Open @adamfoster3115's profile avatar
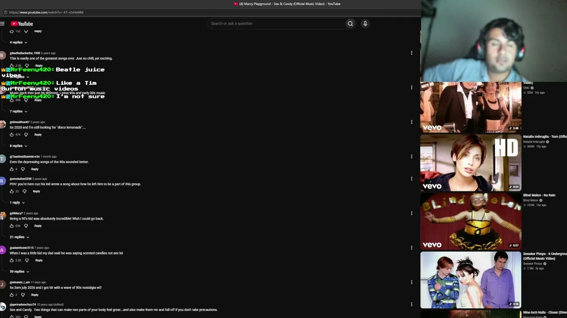Image resolution: width=567 pixels, height=318 pixels. click(2, 250)
